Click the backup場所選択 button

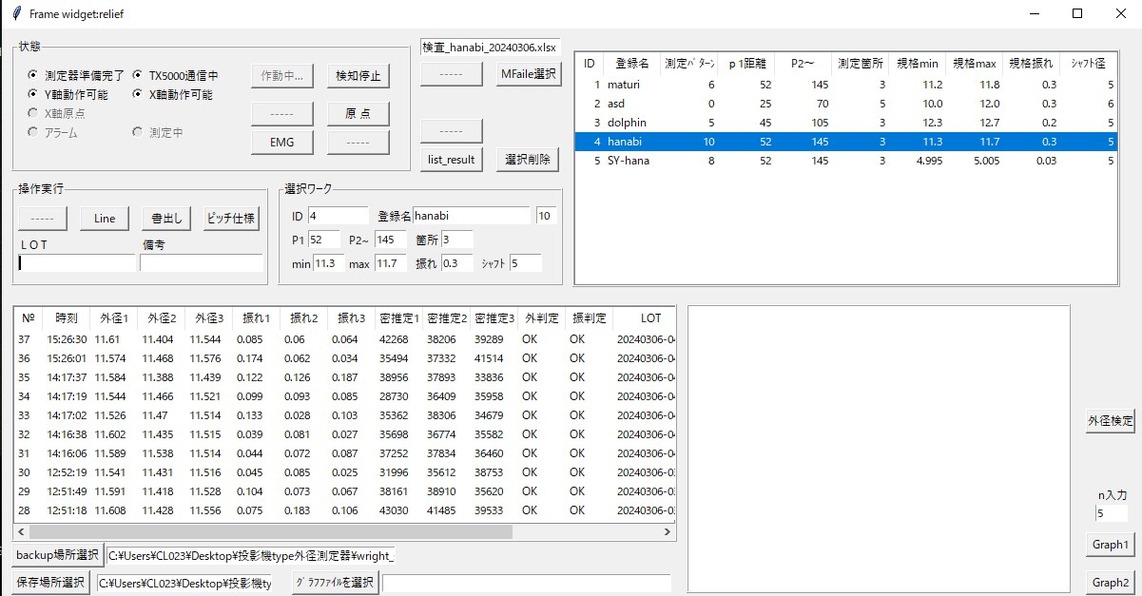[x=57, y=555]
